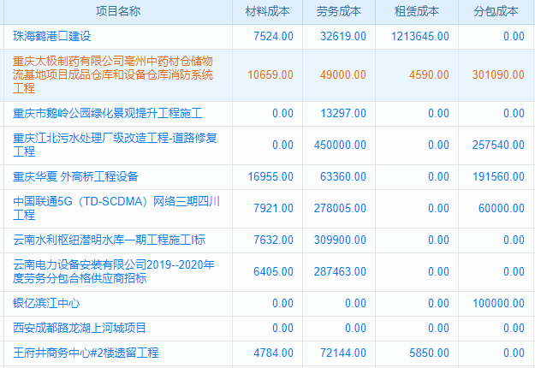Select rental cost 4590.00
Viewport: 535px width, 368px height.
429,74
